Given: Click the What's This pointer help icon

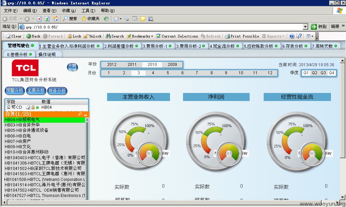Looking at the screenshot, I should click(299, 36).
